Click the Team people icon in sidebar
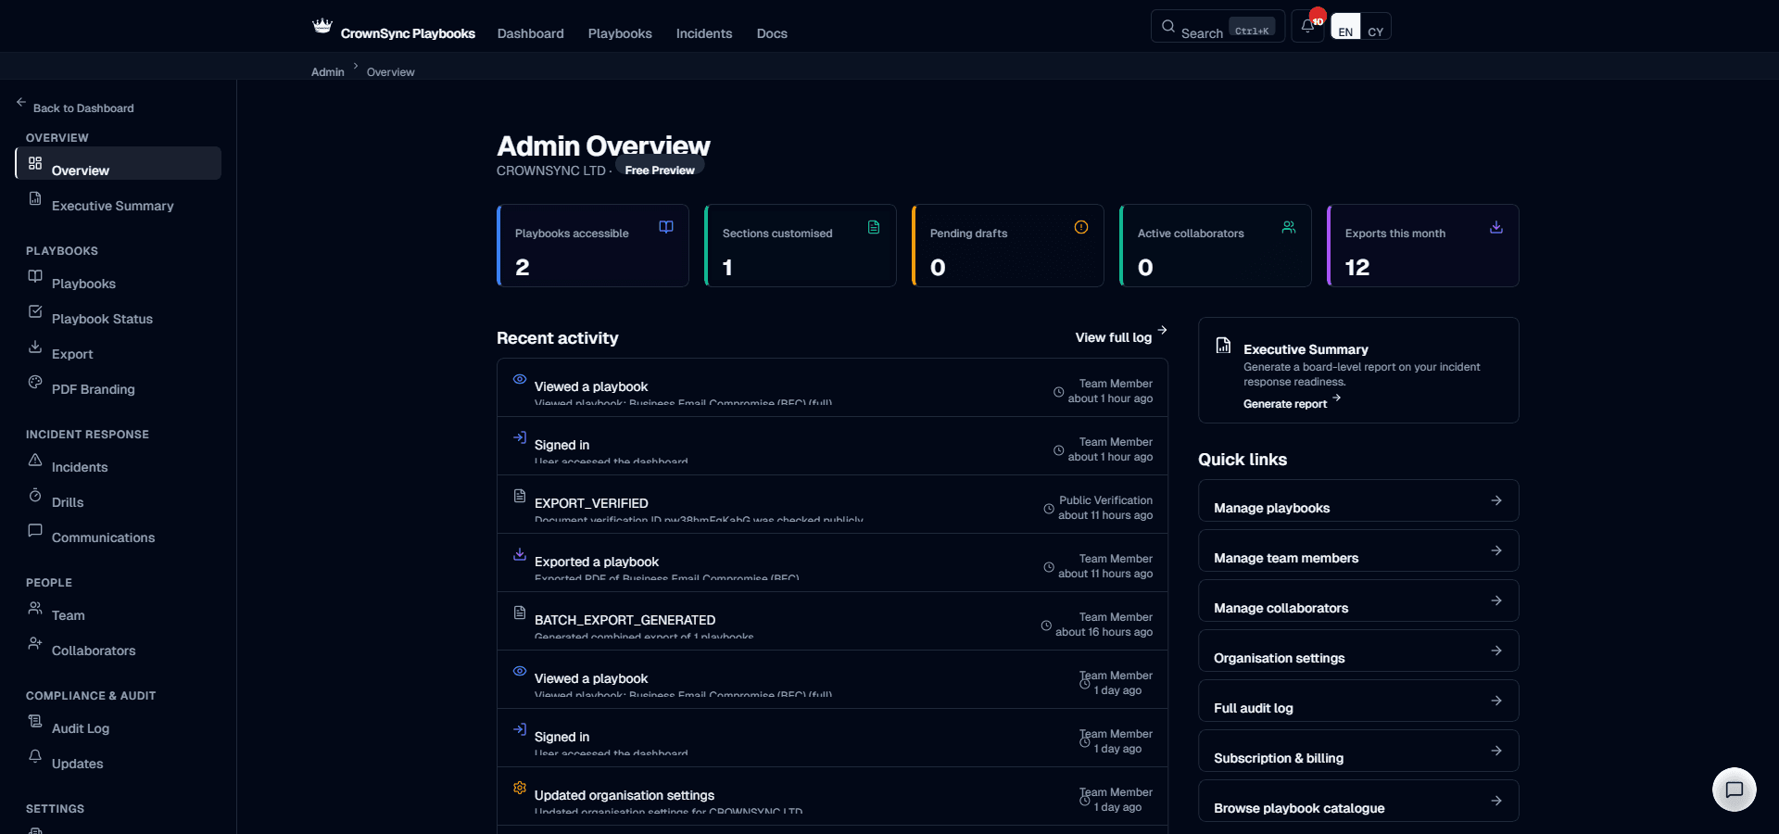 pos(35,608)
